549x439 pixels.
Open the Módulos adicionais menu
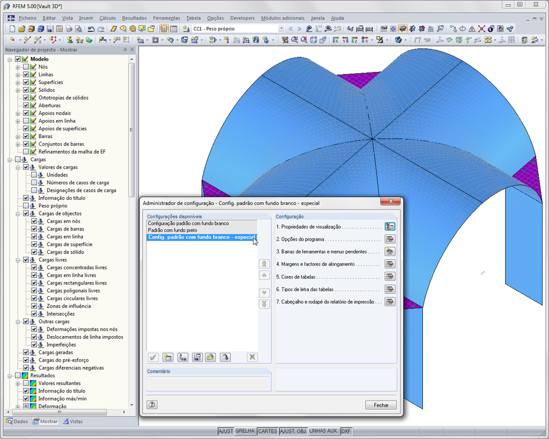point(283,18)
